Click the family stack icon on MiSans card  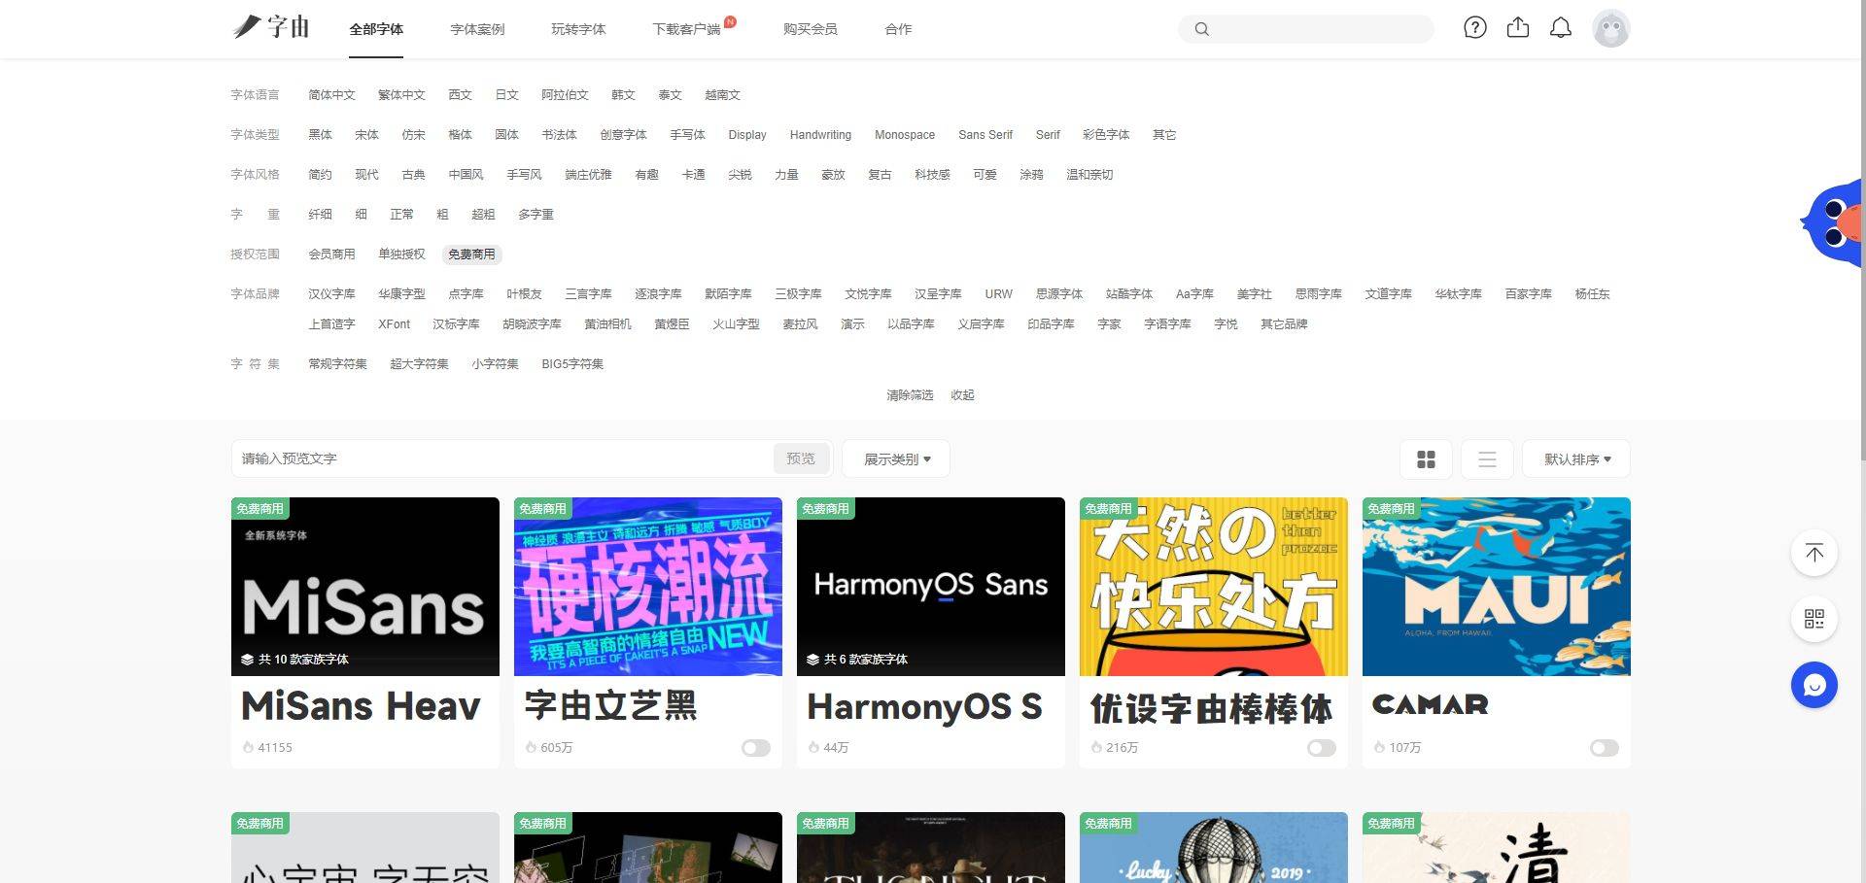(248, 660)
